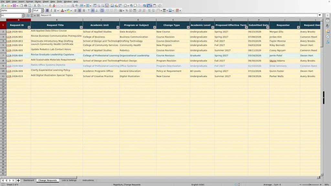Click the Insert Pivot Table icon
This screenshot has width=331, height=186.
point(120,5)
